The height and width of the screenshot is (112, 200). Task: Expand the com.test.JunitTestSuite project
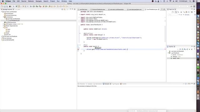pos(2,36)
